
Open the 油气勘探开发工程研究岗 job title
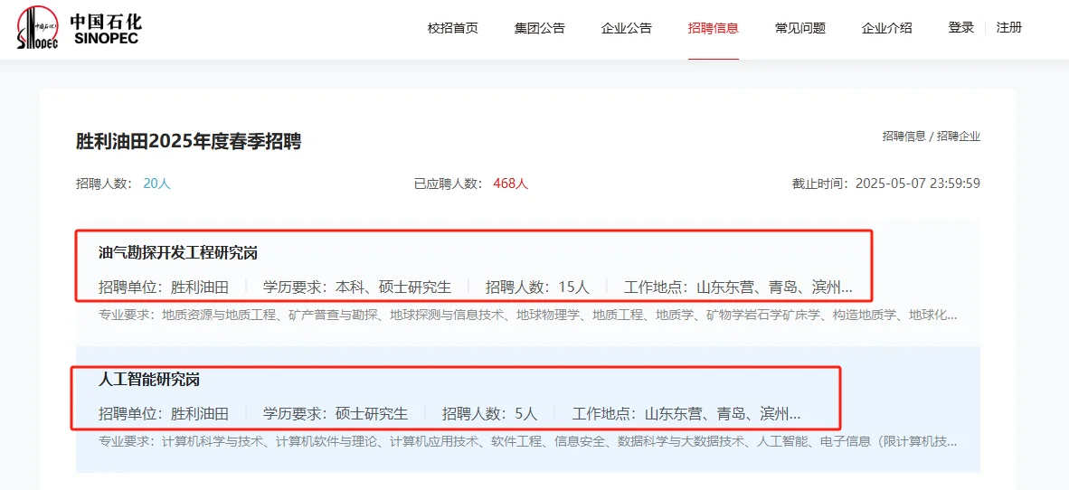click(178, 253)
